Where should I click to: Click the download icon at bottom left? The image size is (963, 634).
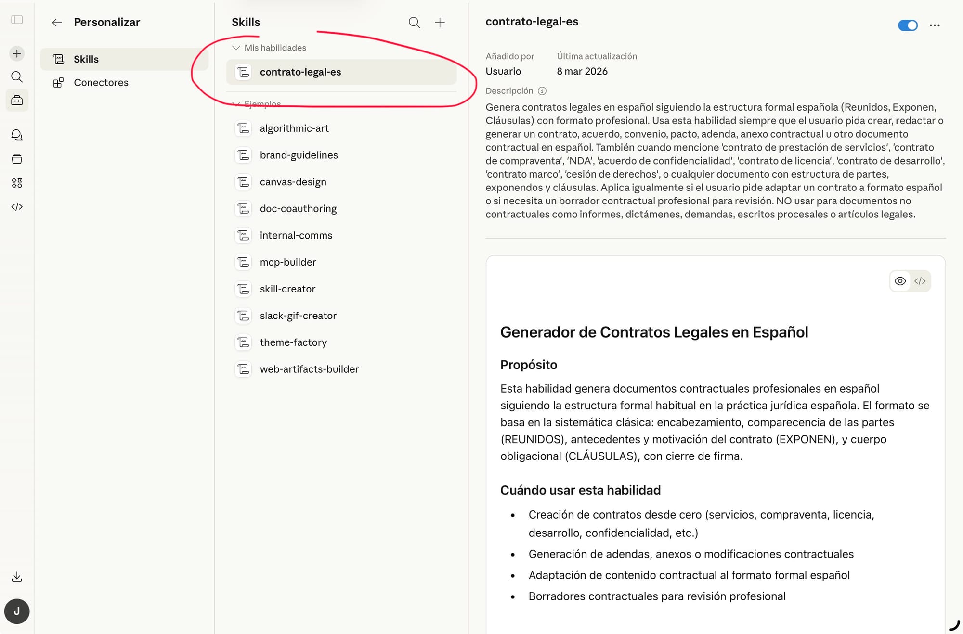(x=17, y=577)
